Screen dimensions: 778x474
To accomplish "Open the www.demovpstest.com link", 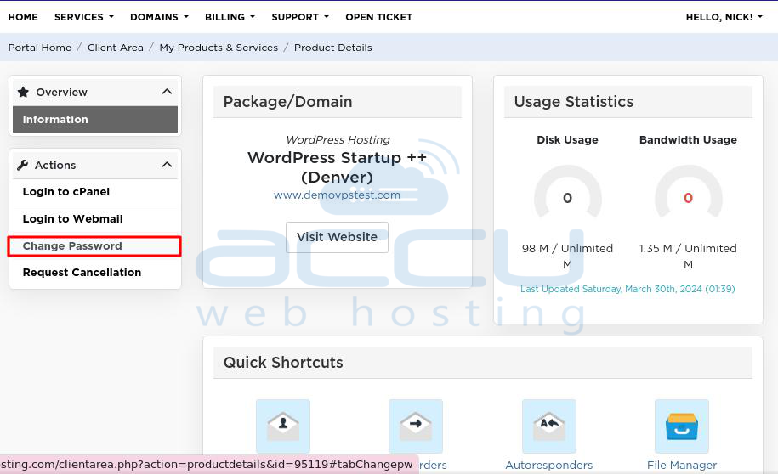I will (x=337, y=195).
